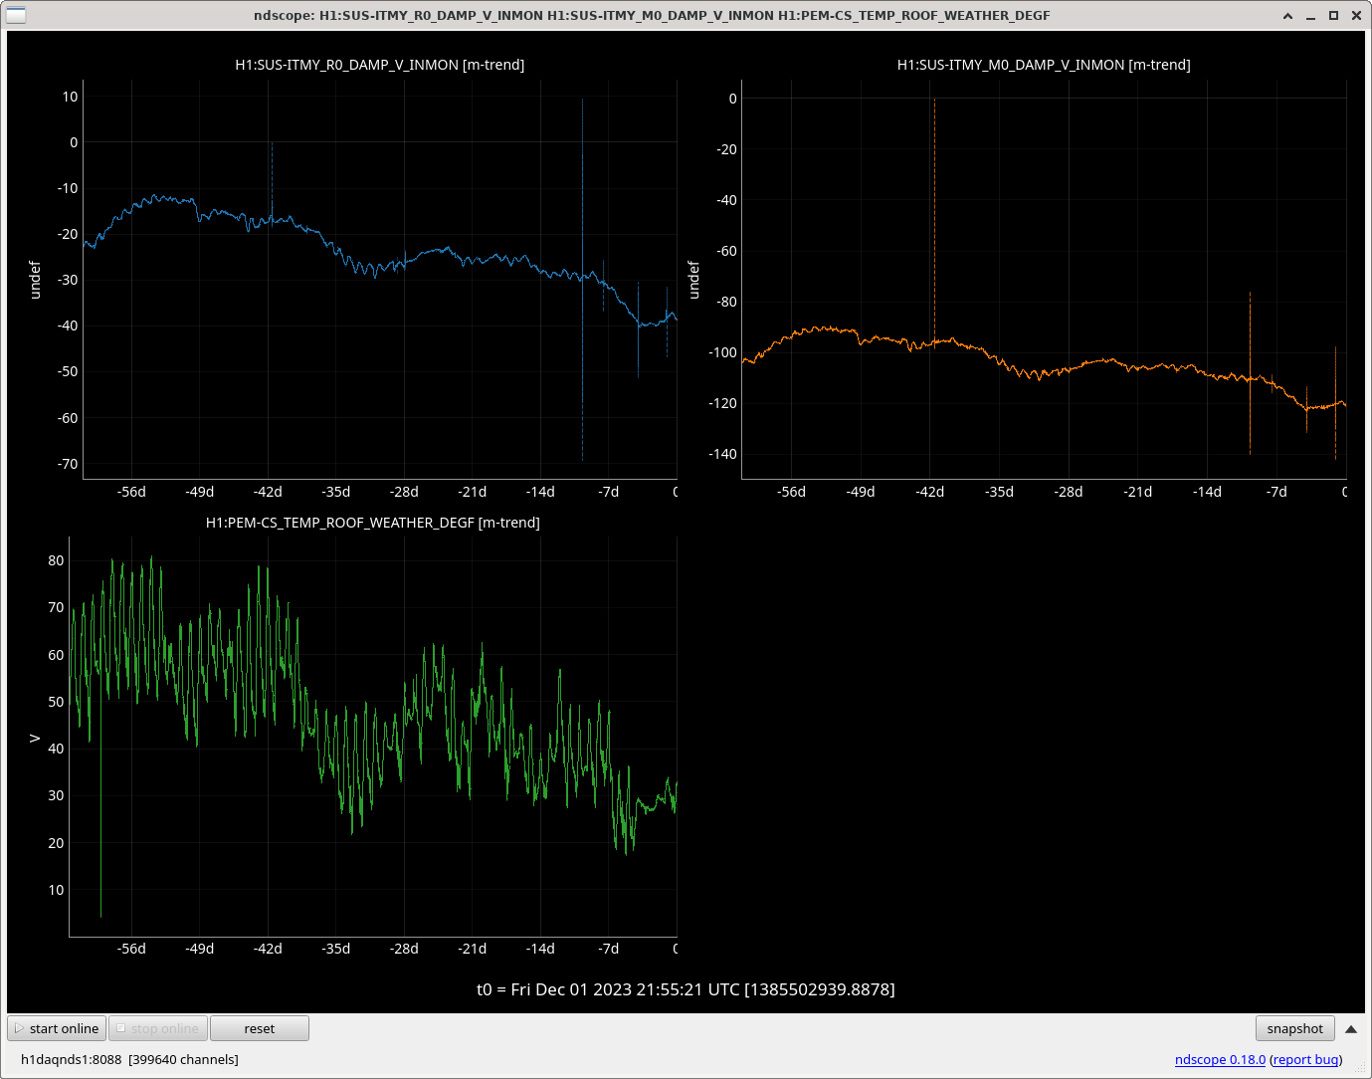Click the -140 y-axis value of the M0 plot
The width and height of the screenshot is (1372, 1079).
coord(722,454)
